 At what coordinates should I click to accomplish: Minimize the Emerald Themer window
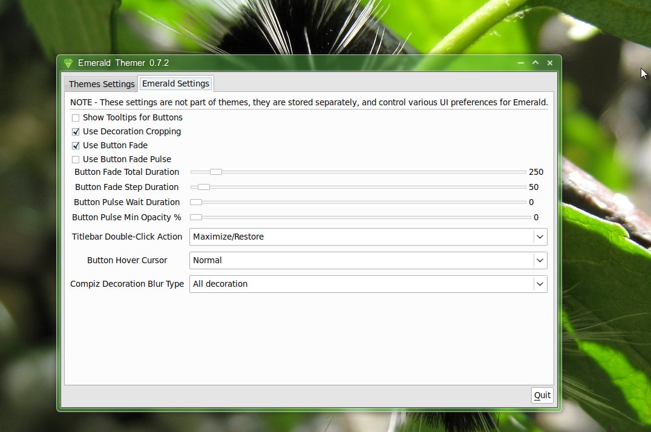point(521,63)
